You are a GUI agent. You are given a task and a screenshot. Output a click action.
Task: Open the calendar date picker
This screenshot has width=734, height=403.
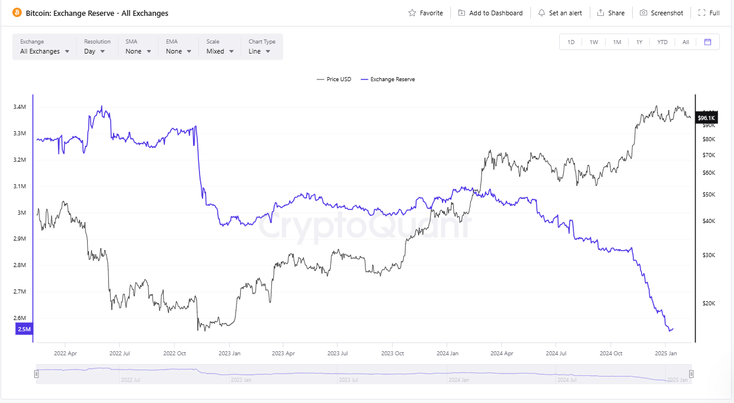[x=708, y=42]
